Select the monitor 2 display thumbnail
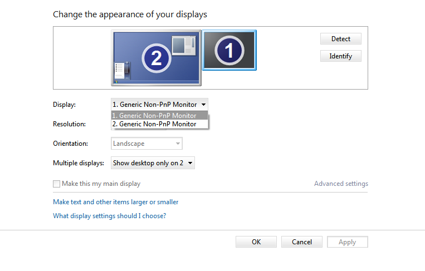Screen dimensions: 425x271 click(156, 58)
